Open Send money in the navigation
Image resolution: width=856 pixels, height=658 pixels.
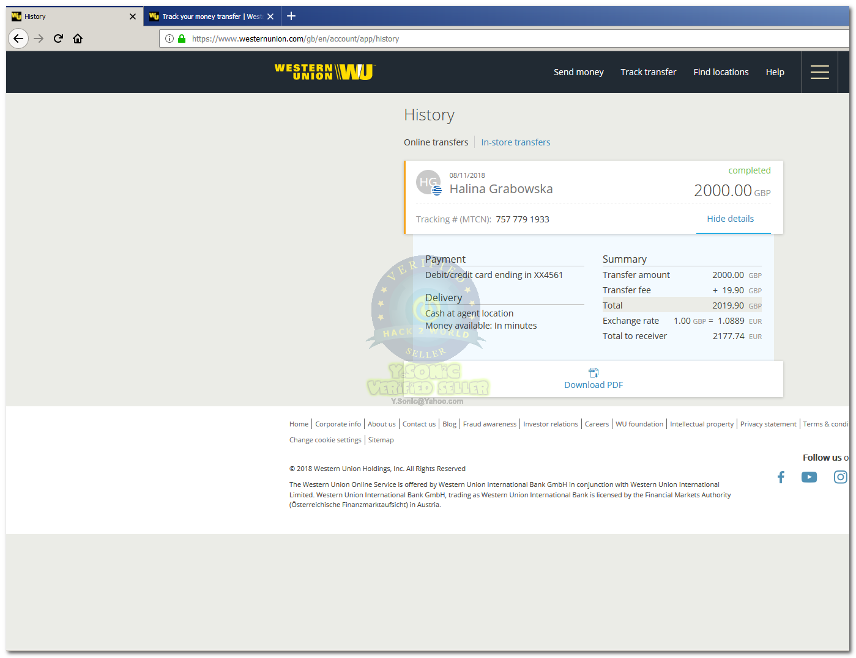(x=578, y=72)
